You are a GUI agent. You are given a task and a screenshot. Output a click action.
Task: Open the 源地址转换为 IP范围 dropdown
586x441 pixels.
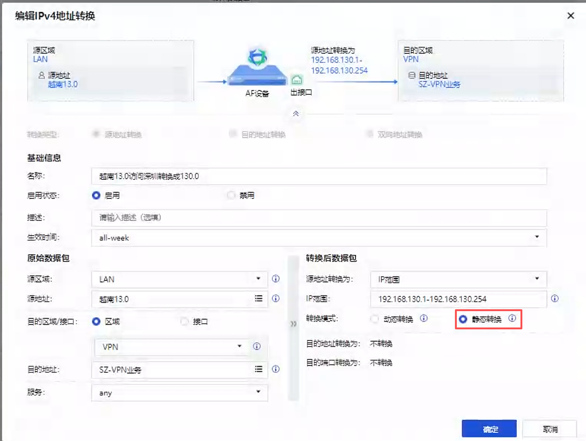coord(459,279)
